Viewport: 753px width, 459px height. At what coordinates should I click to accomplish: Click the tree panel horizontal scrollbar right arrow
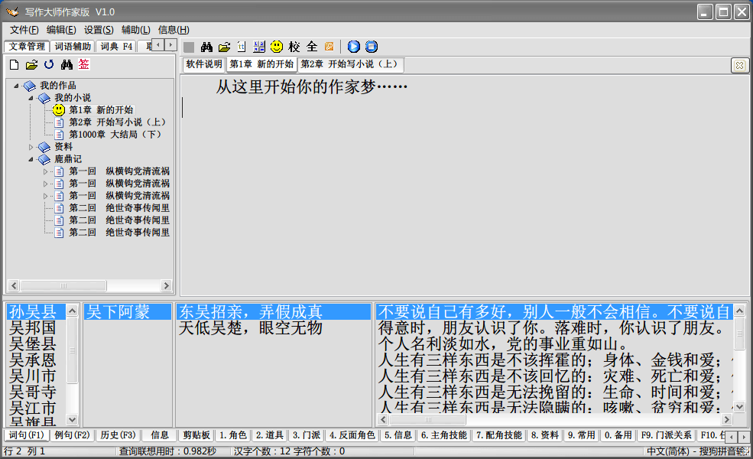pos(166,286)
